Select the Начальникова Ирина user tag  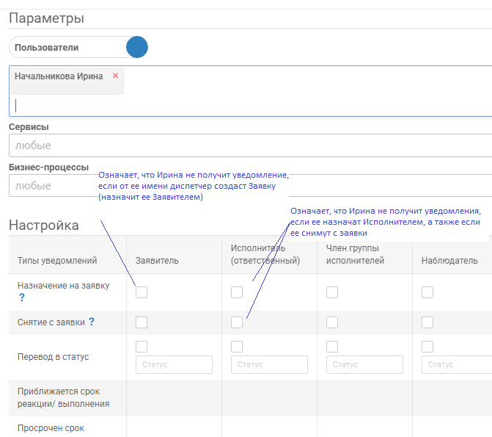(x=59, y=76)
